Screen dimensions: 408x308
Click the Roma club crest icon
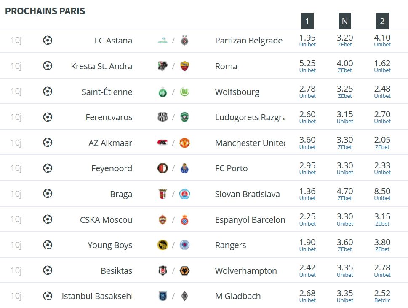[x=184, y=66]
